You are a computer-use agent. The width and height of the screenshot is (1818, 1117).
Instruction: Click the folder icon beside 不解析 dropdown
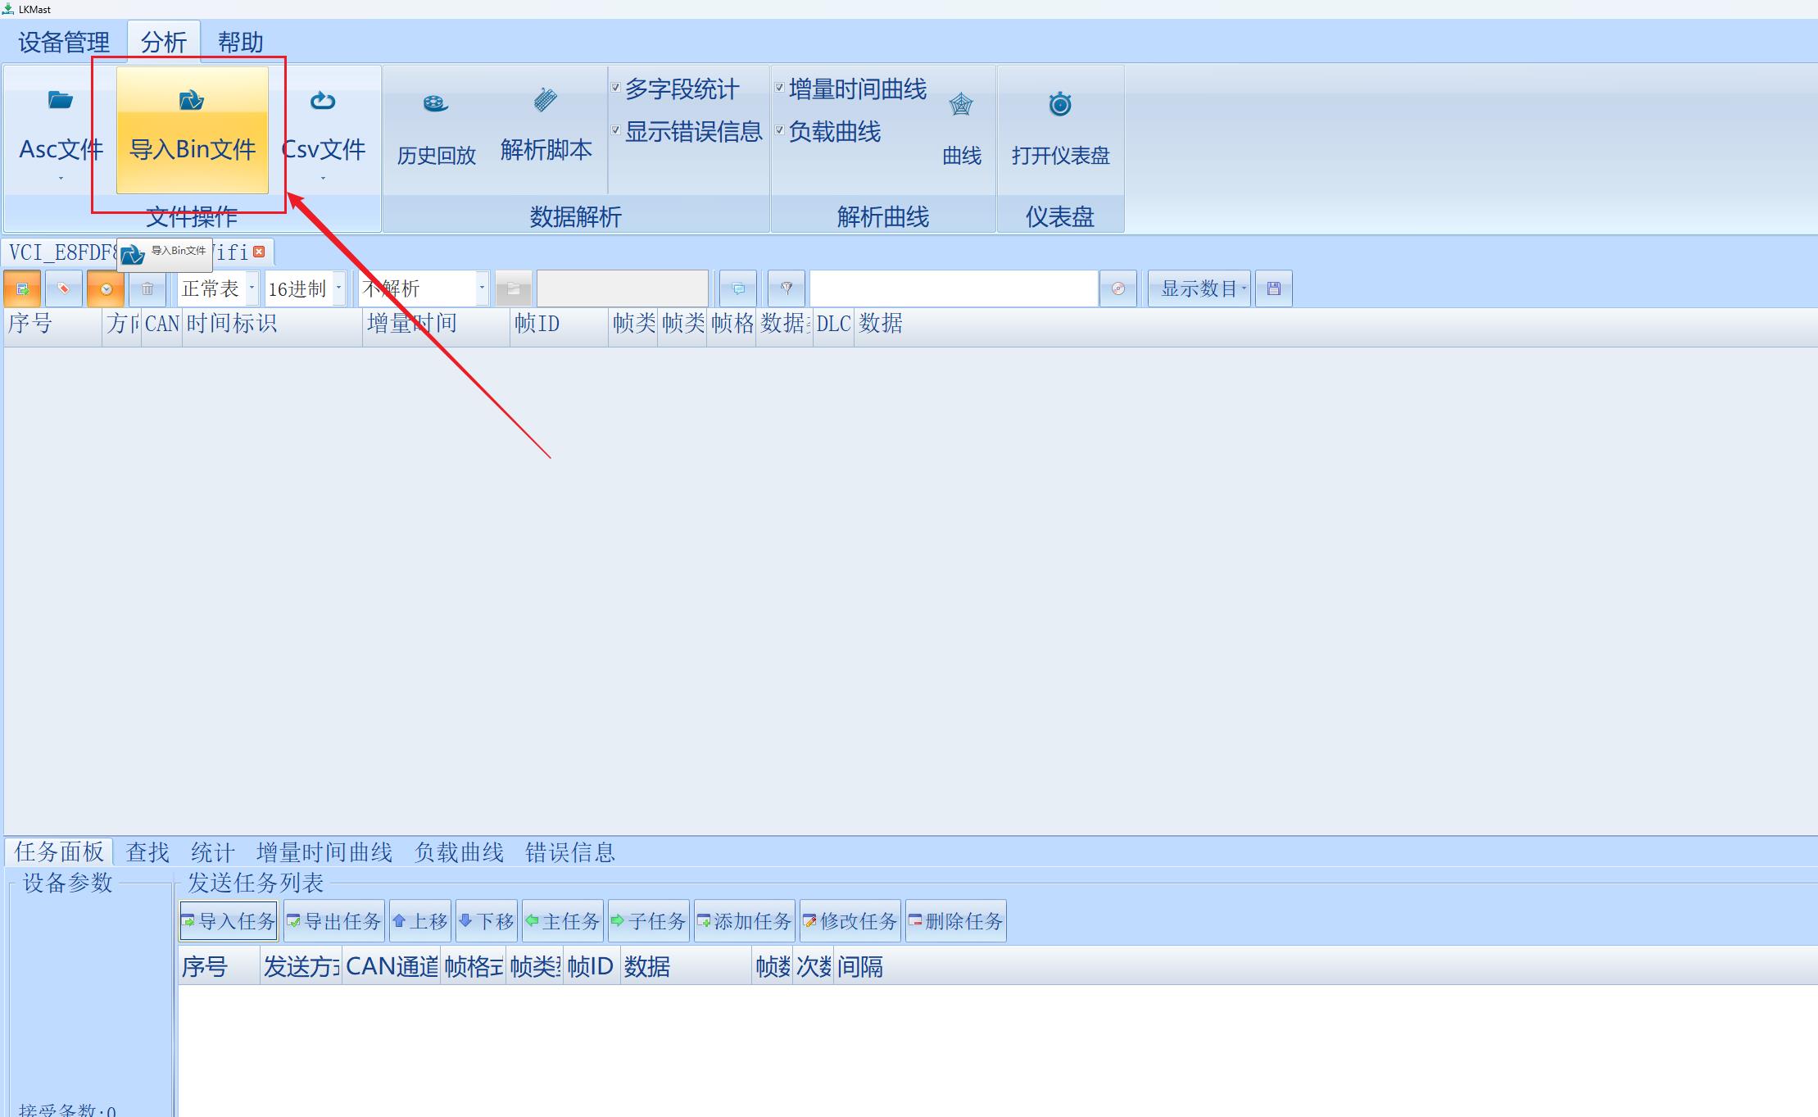point(514,288)
